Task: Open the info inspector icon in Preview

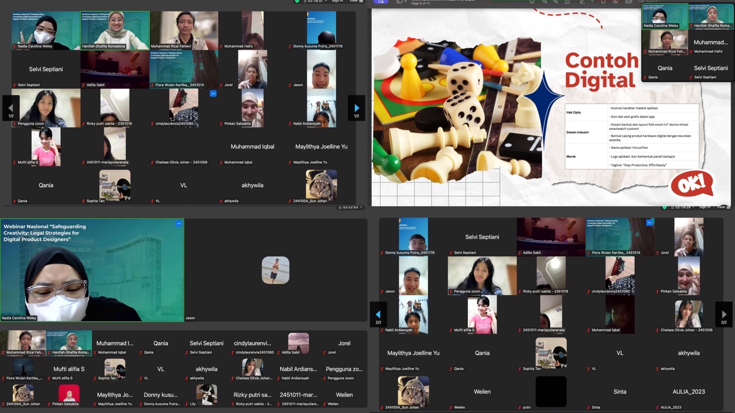Action: coord(531,2)
